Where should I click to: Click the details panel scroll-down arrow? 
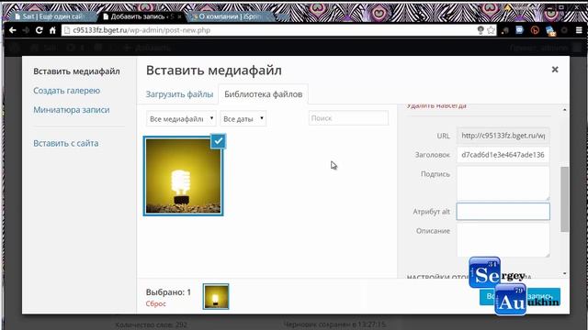point(565,273)
